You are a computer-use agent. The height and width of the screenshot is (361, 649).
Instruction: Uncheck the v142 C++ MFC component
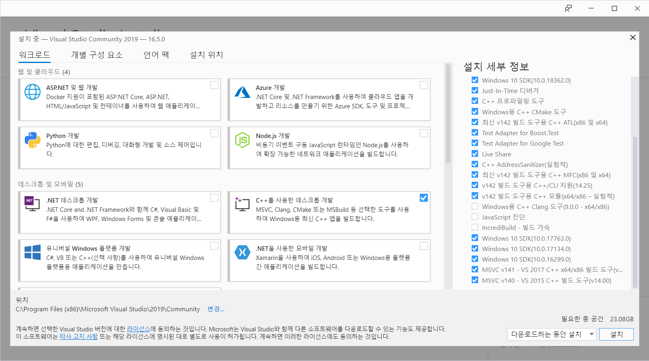(475, 175)
